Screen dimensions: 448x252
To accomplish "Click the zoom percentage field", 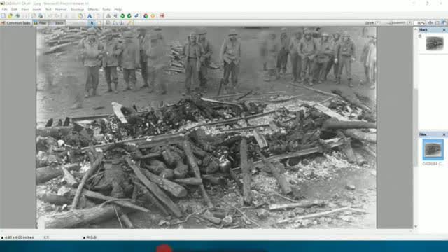I will coord(420,23).
